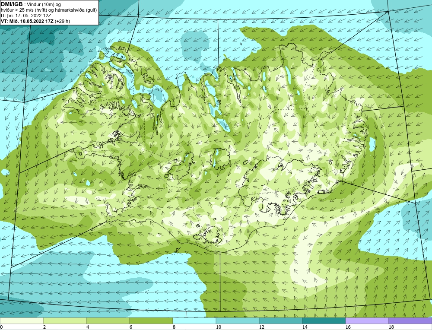Click the 2–4 m/s light green legend swatch

(x=65, y=321)
